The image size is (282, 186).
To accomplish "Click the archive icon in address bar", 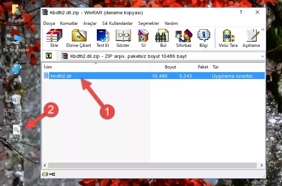I will pyautogui.click(x=65, y=56).
